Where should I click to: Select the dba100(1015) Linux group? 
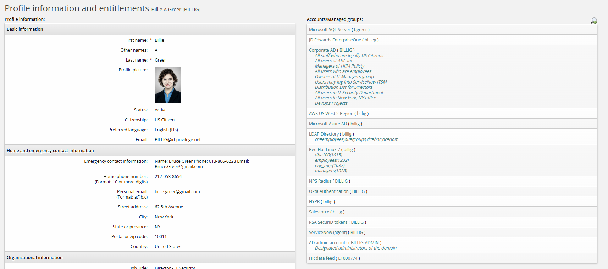pyautogui.click(x=328, y=155)
